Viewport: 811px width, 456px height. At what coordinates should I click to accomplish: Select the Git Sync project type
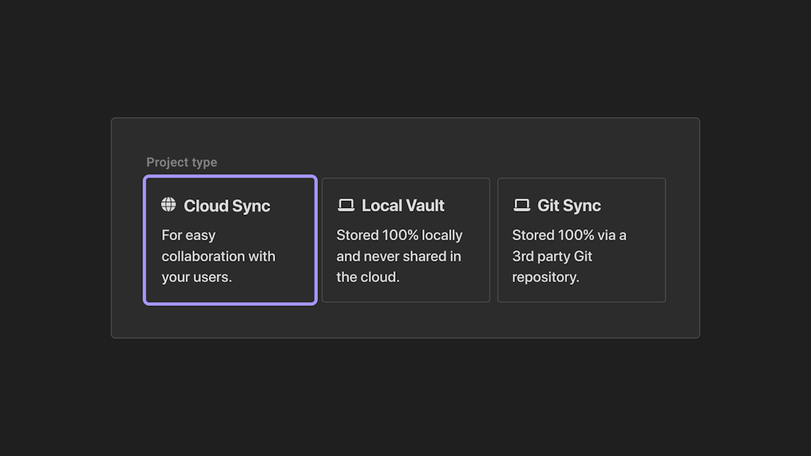pyautogui.click(x=581, y=240)
